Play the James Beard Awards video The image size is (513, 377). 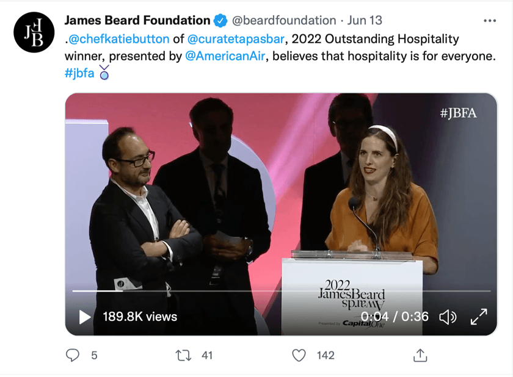(84, 317)
